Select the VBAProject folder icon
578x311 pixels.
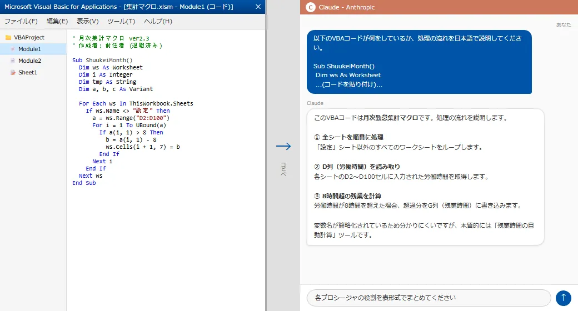[8, 37]
